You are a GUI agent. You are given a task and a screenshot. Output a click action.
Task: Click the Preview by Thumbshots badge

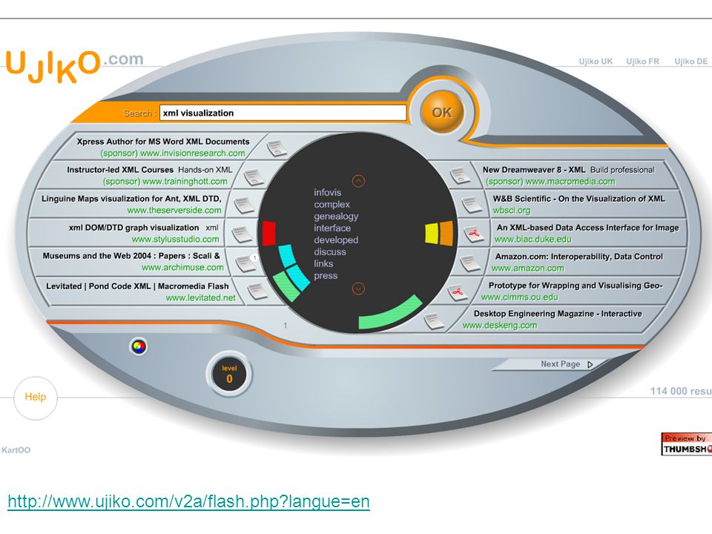click(x=686, y=444)
